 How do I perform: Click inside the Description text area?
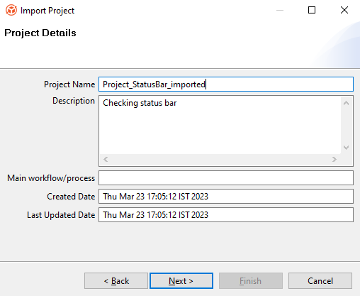click(220, 125)
